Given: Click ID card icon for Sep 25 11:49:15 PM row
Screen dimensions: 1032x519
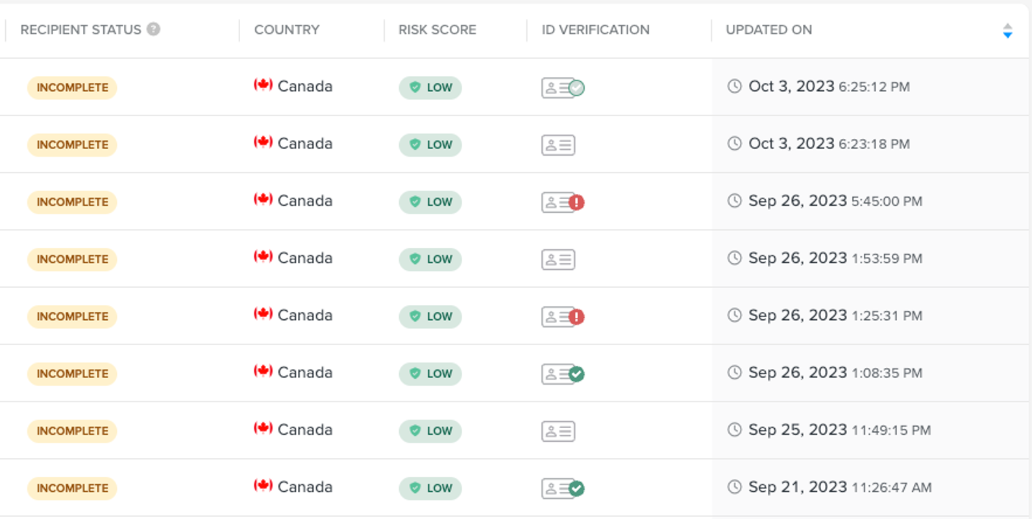Looking at the screenshot, I should click(x=558, y=431).
